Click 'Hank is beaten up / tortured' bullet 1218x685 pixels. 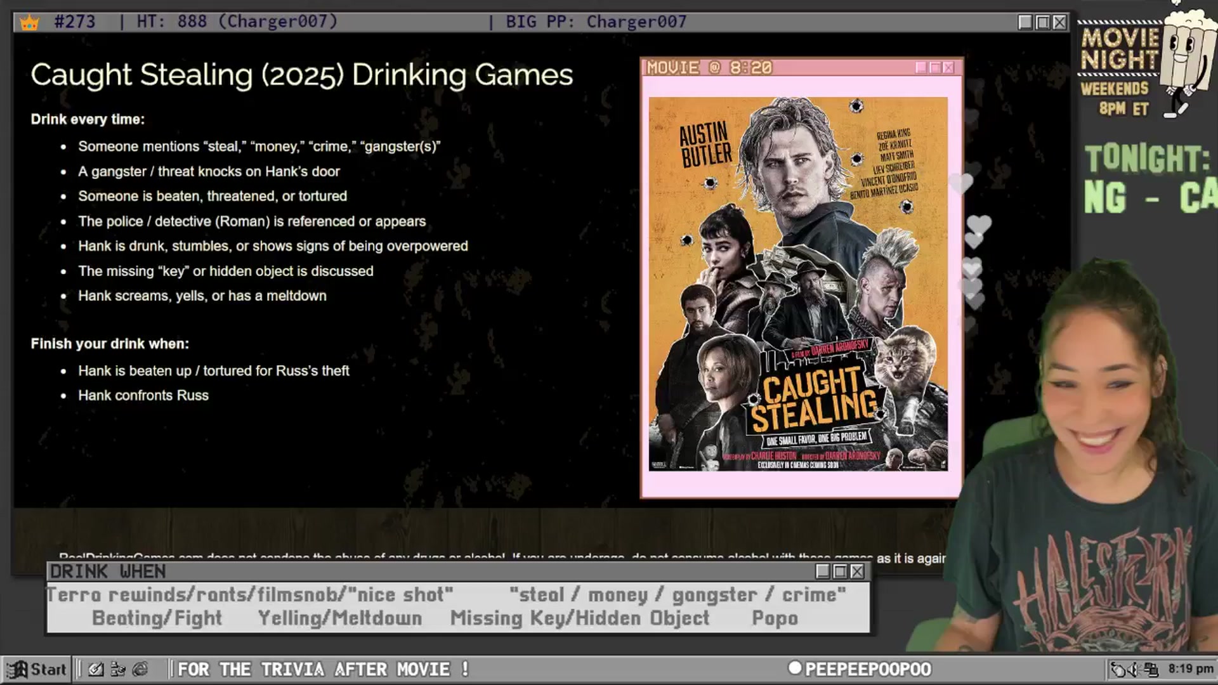(214, 370)
